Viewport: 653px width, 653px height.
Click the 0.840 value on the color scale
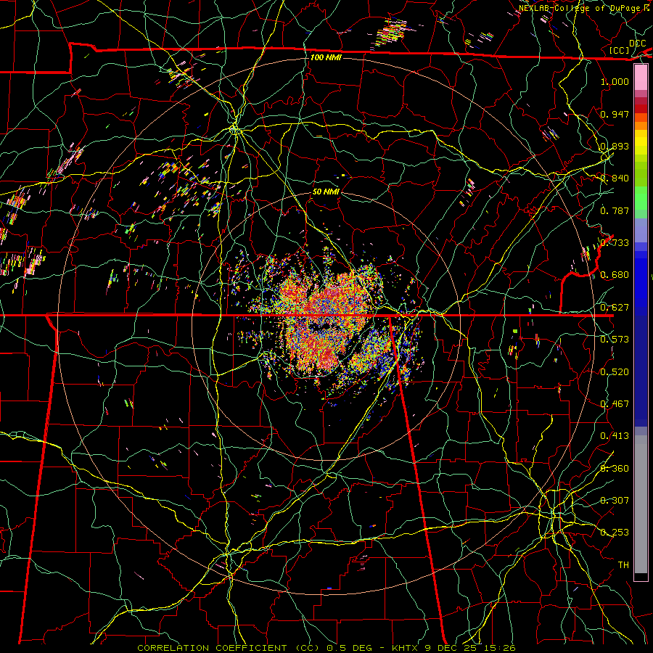coord(615,178)
